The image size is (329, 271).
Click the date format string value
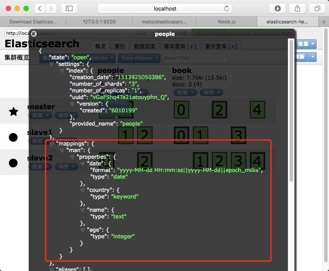point(189,170)
